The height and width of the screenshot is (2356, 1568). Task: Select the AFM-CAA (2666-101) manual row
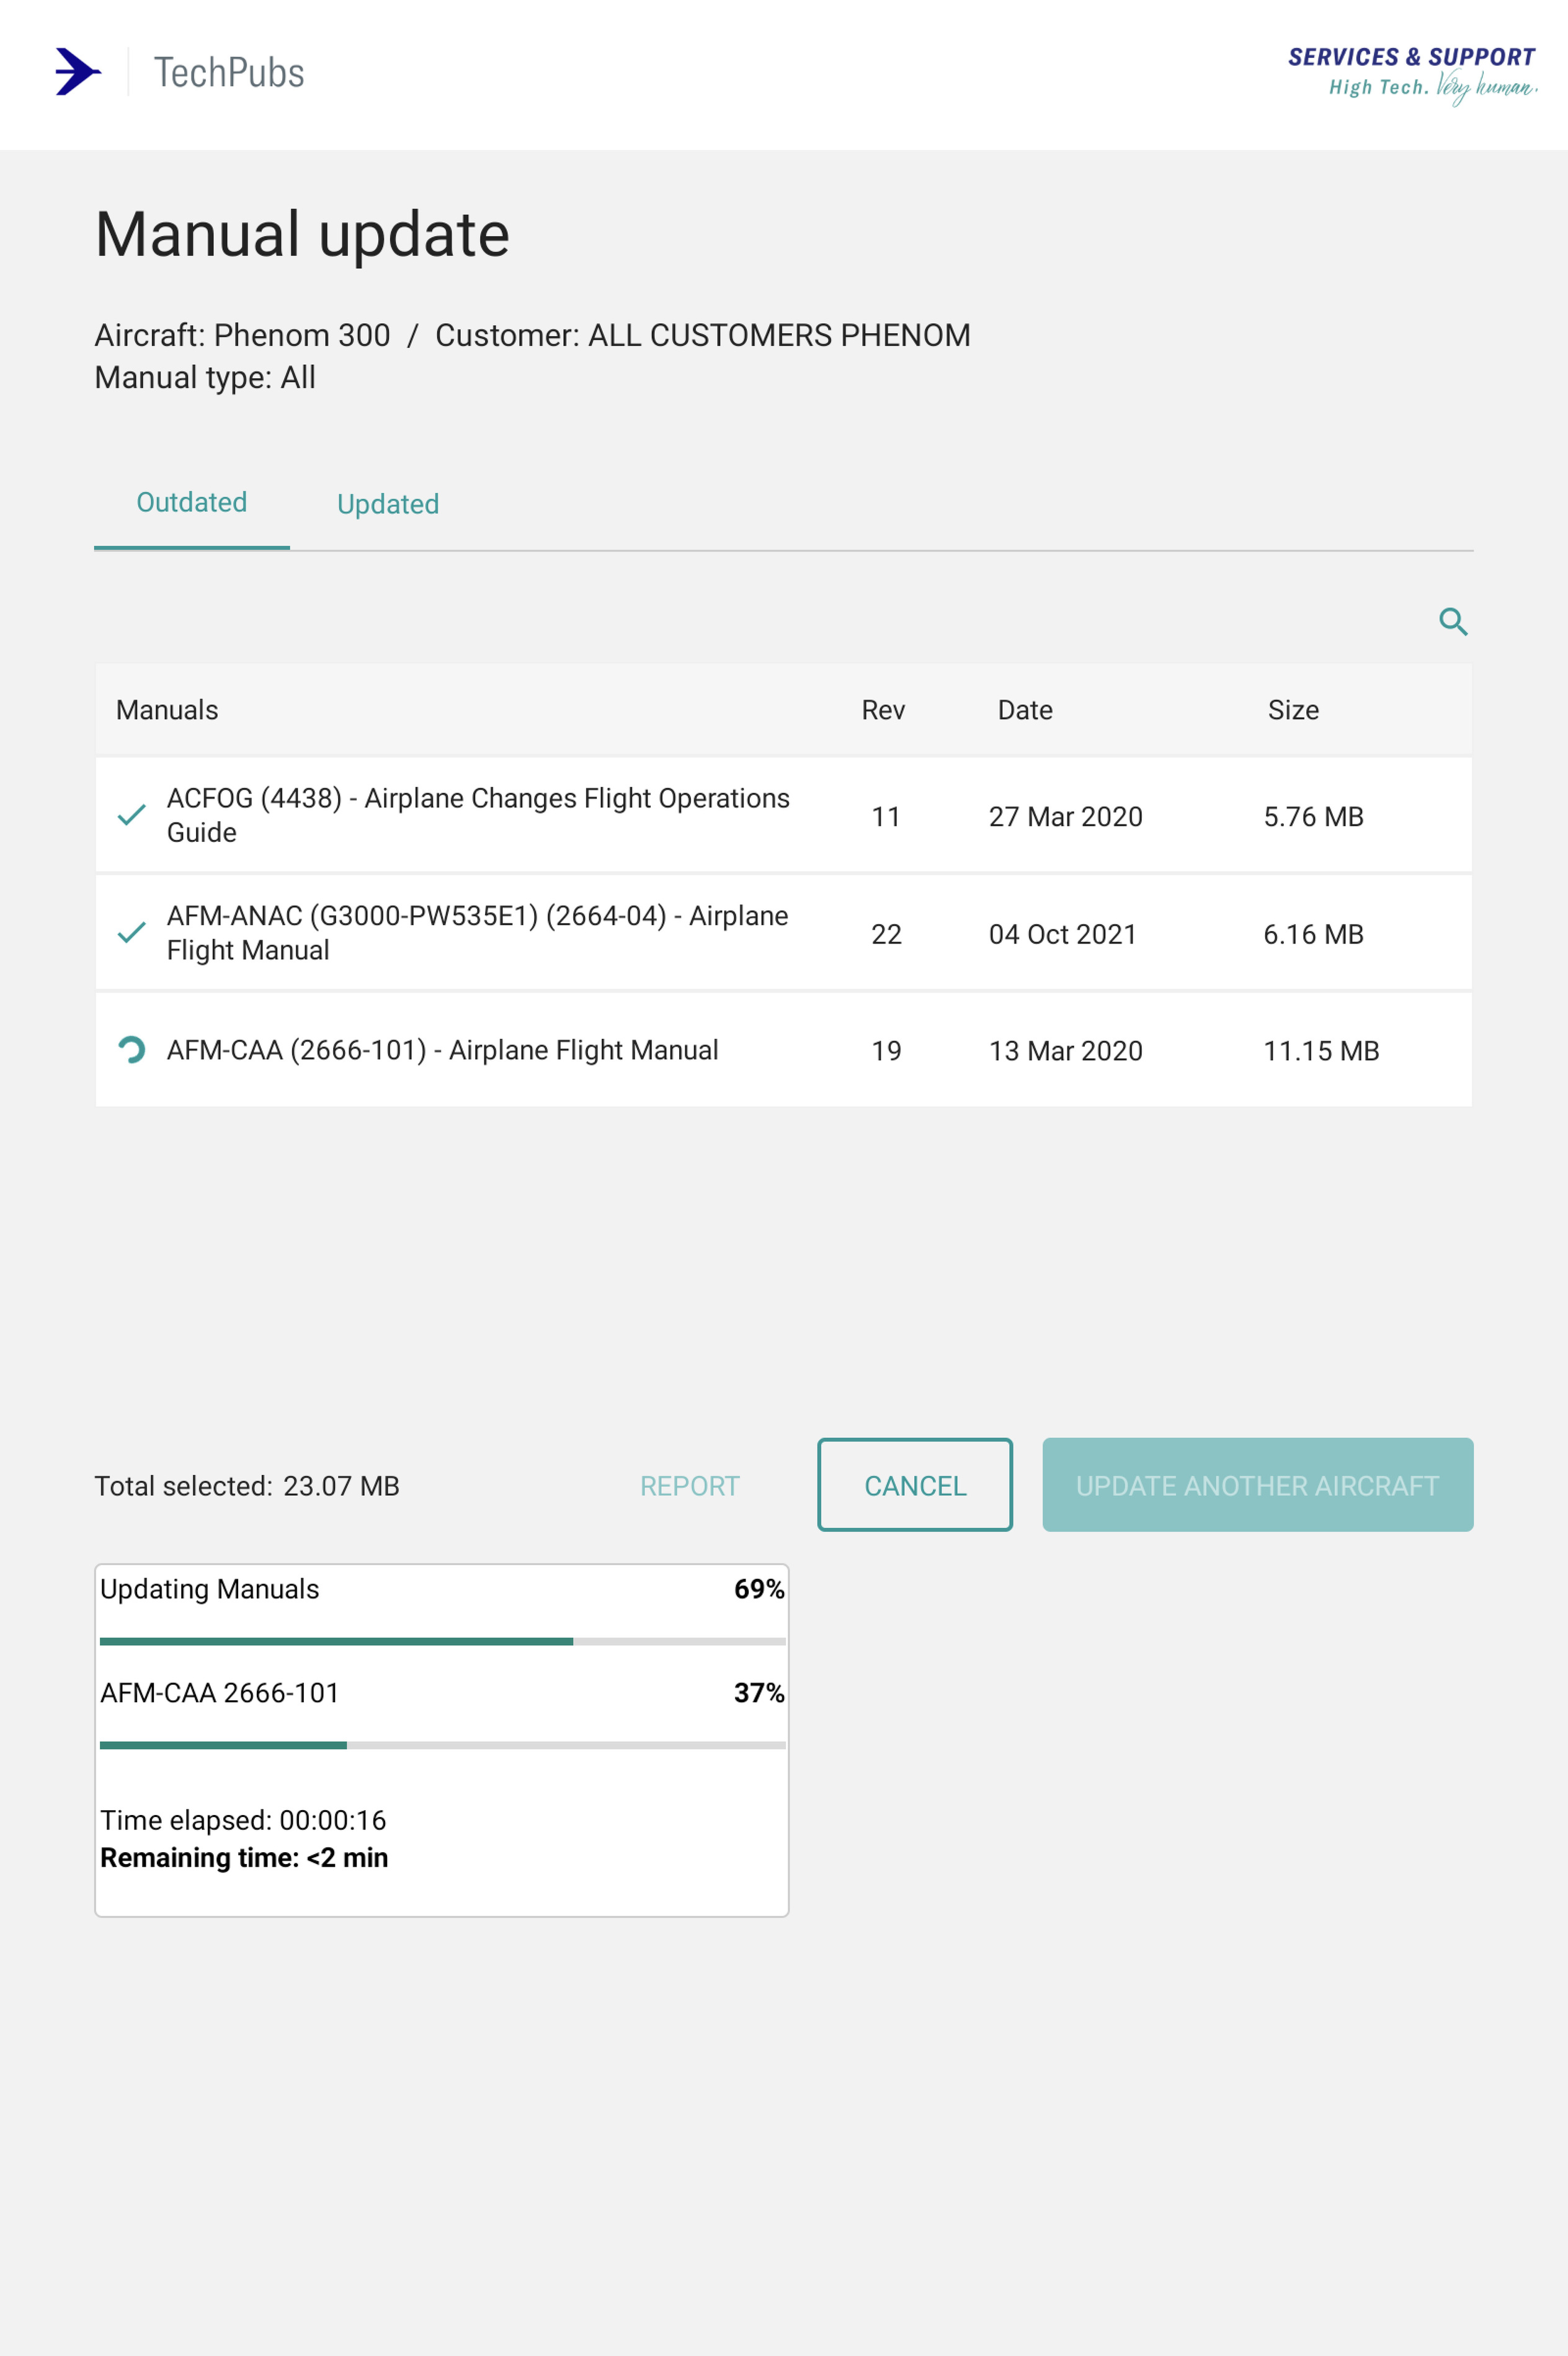(x=783, y=1050)
